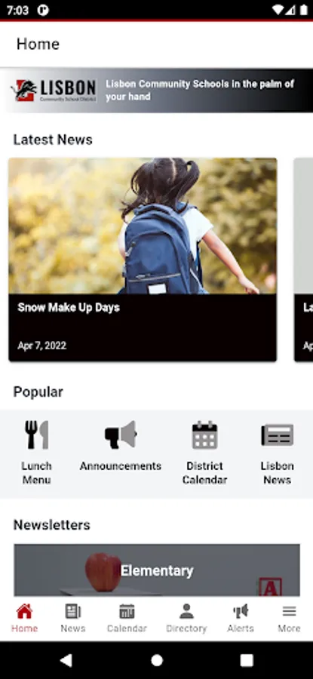Screen dimensions: 313x679
Task: Open the partially visible second news card
Action: 303,260
